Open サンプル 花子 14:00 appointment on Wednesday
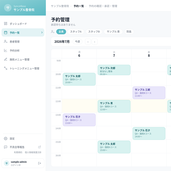Screen dimensions: 171x171 tap(149, 133)
